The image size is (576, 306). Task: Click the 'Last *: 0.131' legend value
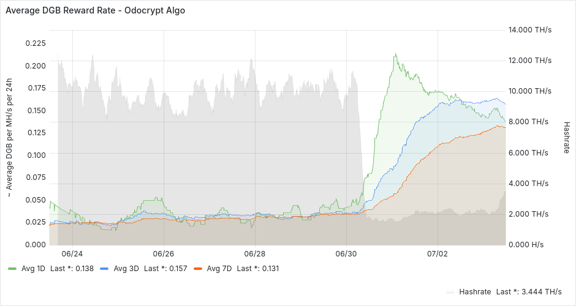258,269
